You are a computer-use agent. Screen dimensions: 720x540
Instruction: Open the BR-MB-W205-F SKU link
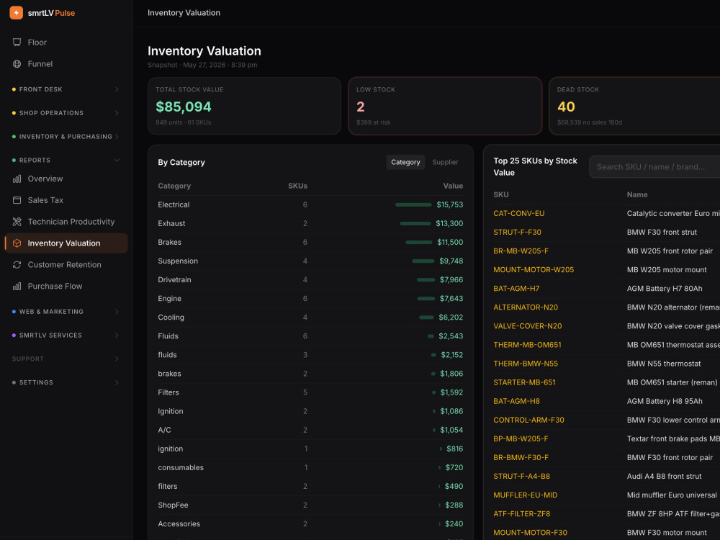pos(521,251)
